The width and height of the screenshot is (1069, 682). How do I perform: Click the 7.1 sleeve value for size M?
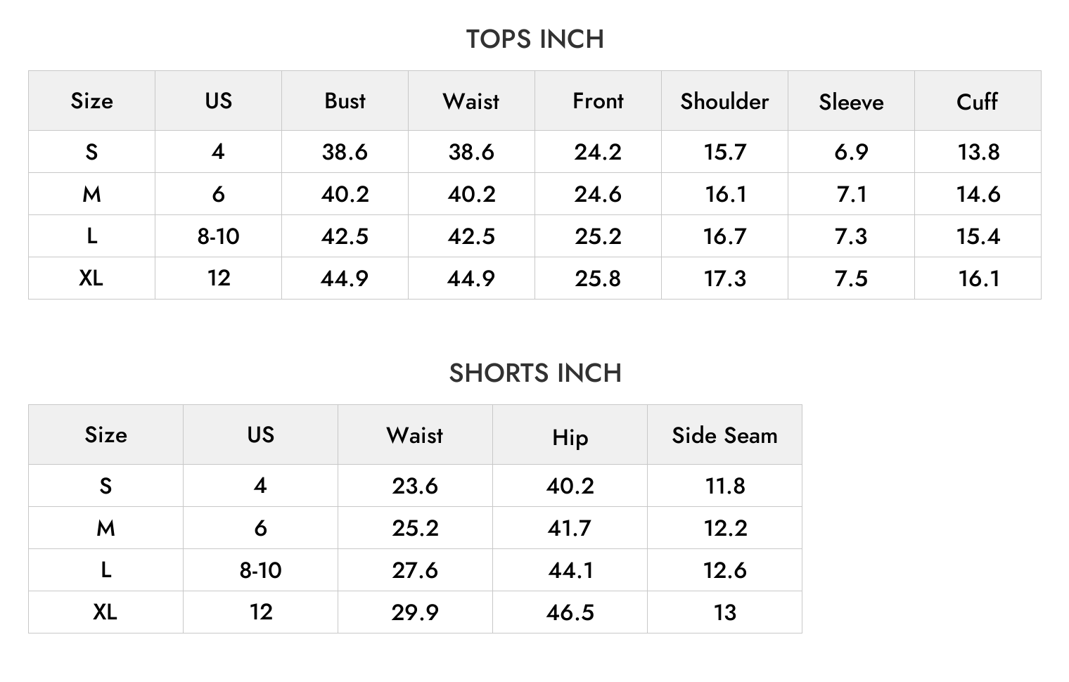point(852,194)
